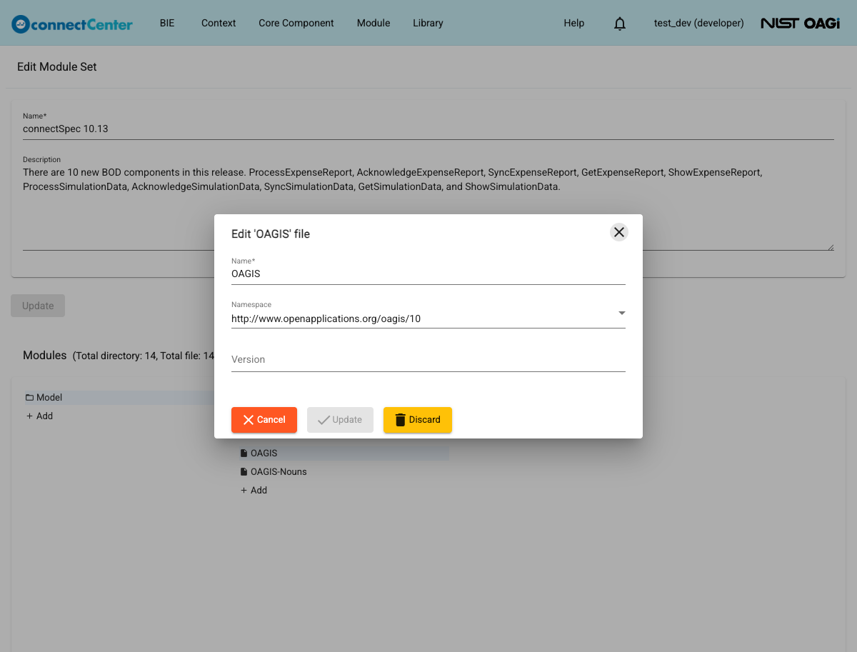The width and height of the screenshot is (857, 652).
Task: Open the BIE menu
Action: pos(167,23)
